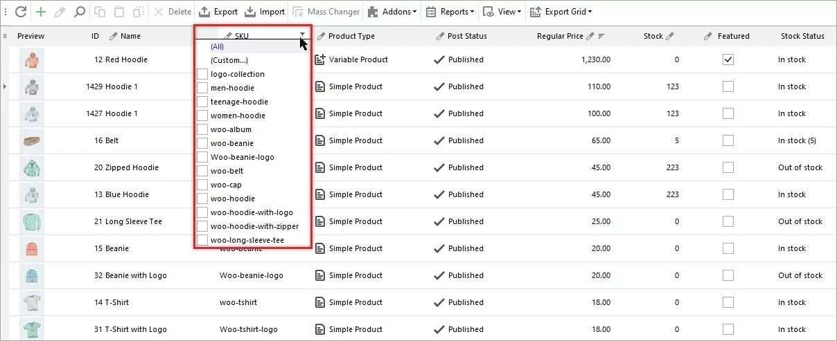Choose (Custom...) in the SKU filter list
This screenshot has width=837, height=341.
pyautogui.click(x=229, y=60)
